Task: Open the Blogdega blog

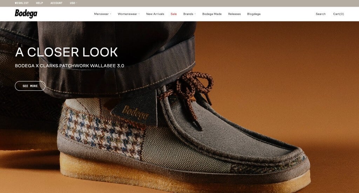Action: (x=254, y=14)
